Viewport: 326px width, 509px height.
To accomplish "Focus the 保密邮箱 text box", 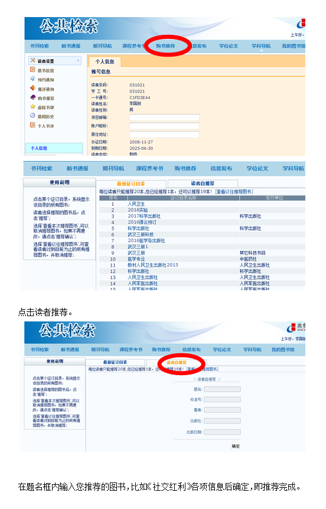I will coord(164,117).
